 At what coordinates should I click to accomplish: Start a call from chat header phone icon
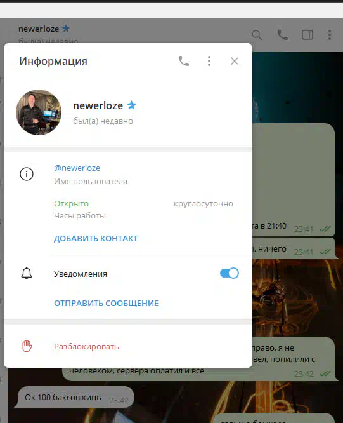click(282, 35)
